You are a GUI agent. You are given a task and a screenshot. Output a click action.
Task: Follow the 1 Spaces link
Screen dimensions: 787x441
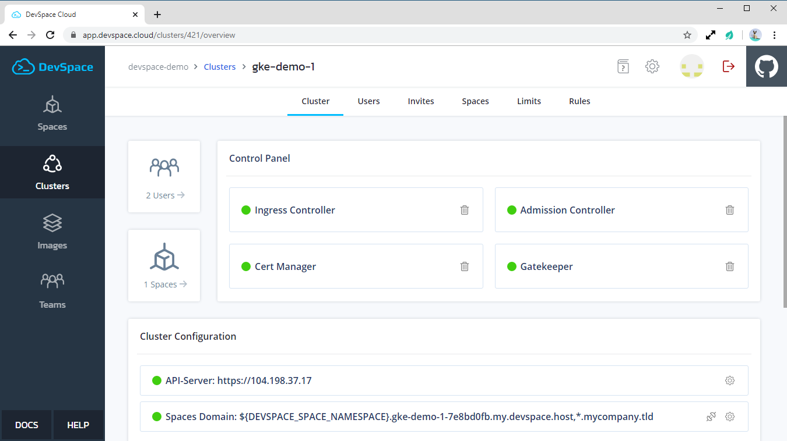coord(165,284)
